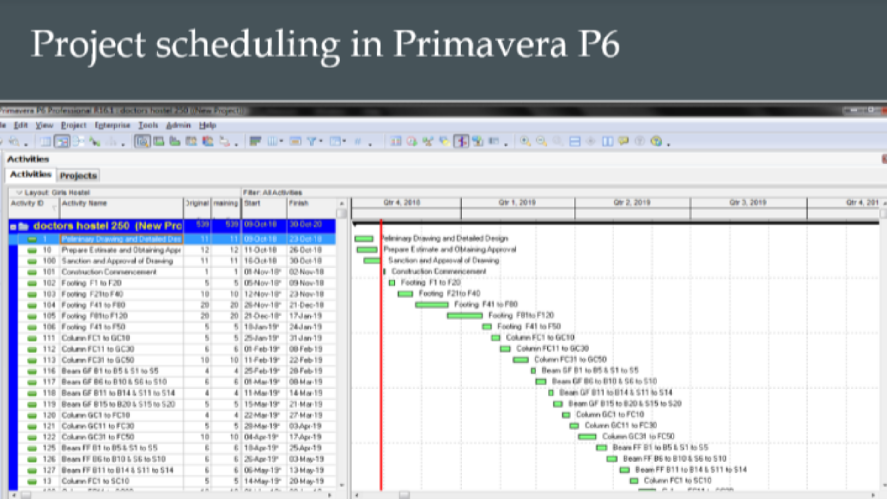Click the yellow notes speech-bubble toolbar icon
Image resolution: width=887 pixels, height=499 pixels.
point(623,141)
